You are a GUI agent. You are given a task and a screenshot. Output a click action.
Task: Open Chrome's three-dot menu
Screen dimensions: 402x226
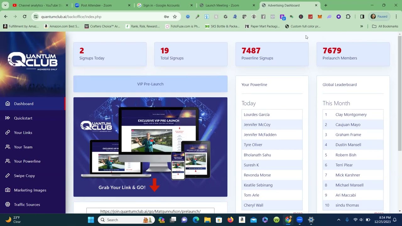(396, 17)
